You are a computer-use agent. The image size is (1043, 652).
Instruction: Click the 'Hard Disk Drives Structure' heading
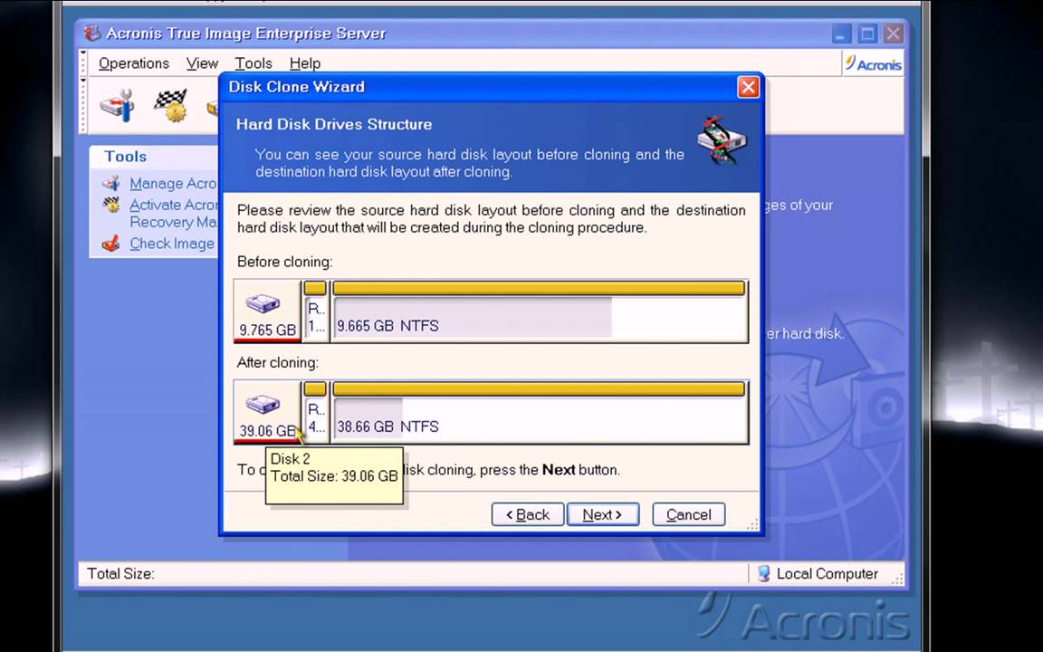tap(334, 124)
